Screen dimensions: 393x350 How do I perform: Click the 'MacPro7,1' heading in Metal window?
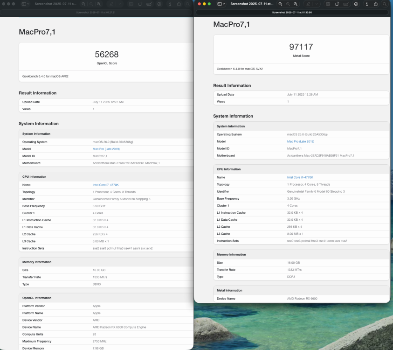click(231, 24)
